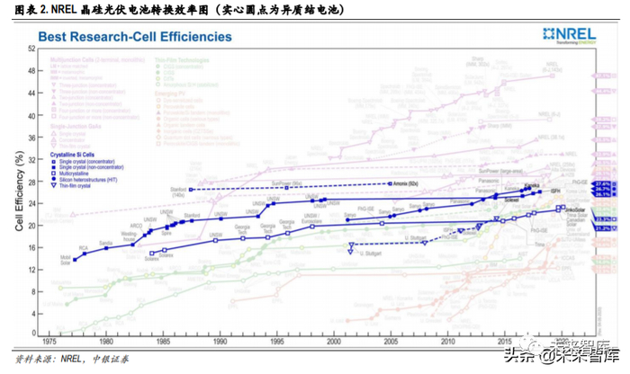Click the "Cell Efficiency (%)" axis label
Viewport: 630px width, 374px height.
pos(19,191)
